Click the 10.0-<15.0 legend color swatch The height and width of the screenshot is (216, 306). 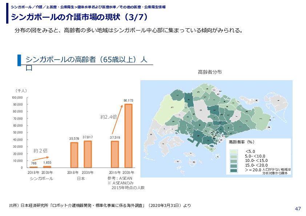click(234, 161)
